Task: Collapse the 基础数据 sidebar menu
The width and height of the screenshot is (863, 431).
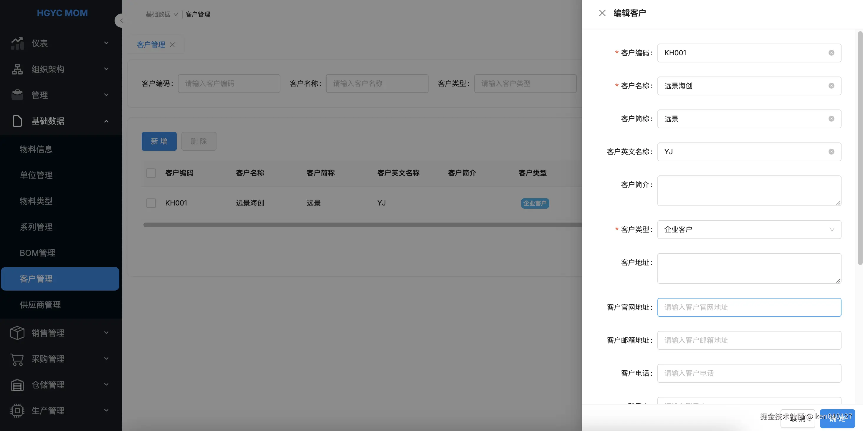Action: 106,121
